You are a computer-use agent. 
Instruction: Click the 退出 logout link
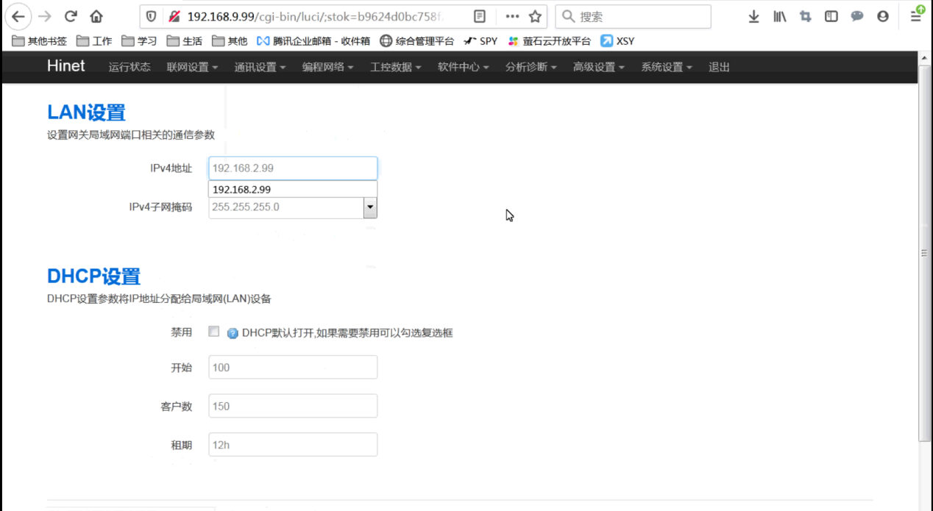click(x=718, y=67)
